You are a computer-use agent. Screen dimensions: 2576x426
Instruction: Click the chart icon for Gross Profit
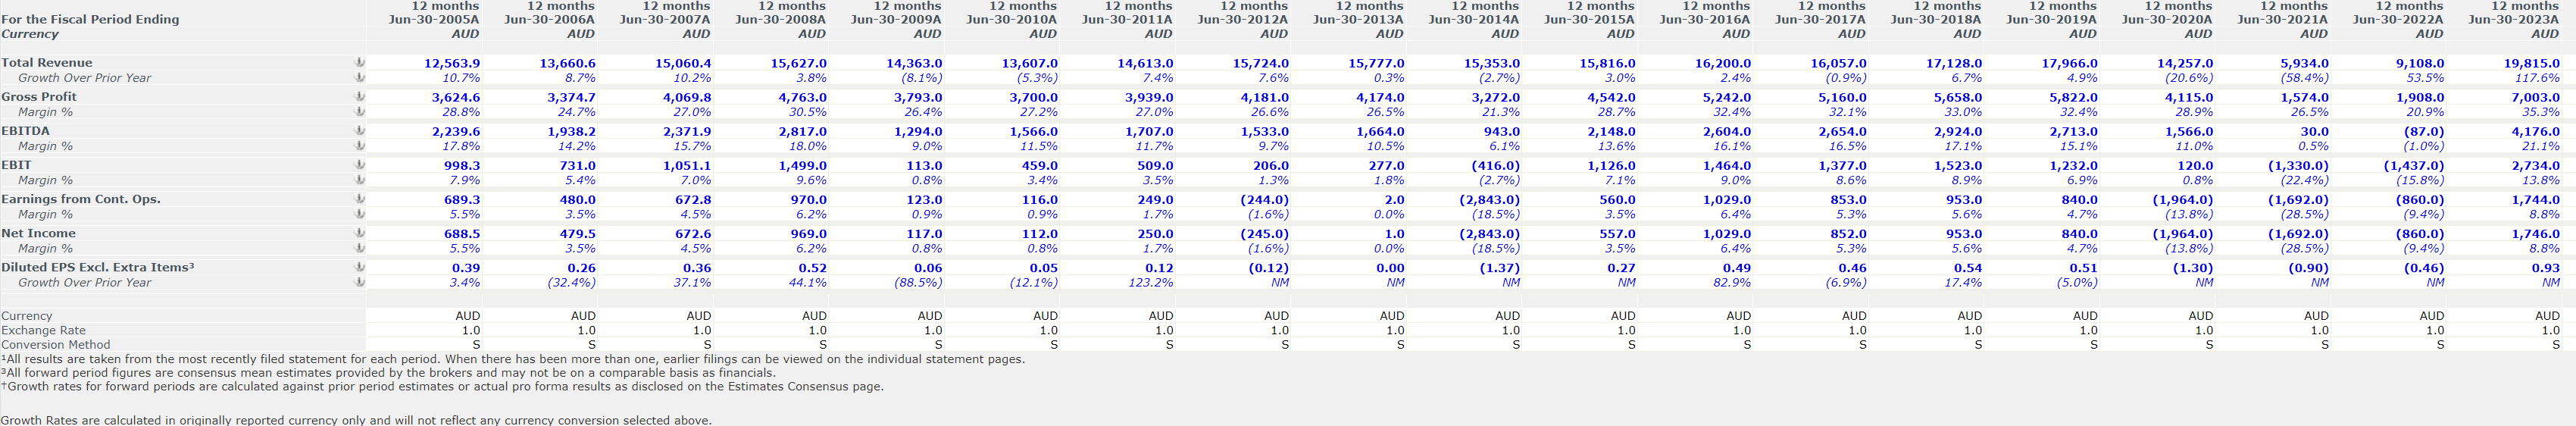[x=360, y=97]
